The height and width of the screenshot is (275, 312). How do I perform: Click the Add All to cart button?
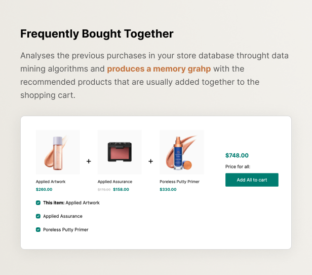(x=252, y=180)
